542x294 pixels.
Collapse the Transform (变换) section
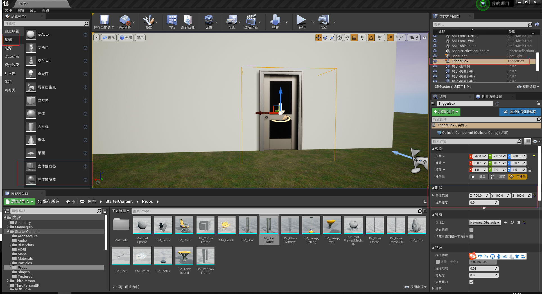[x=433, y=149]
